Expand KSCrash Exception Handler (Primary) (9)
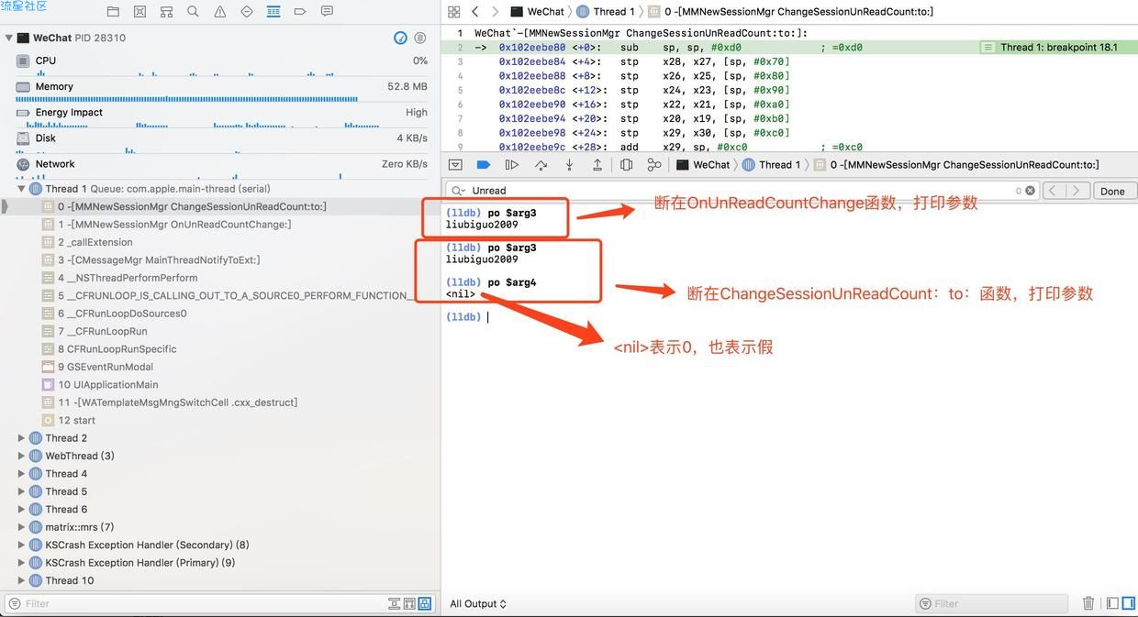 click(21, 563)
